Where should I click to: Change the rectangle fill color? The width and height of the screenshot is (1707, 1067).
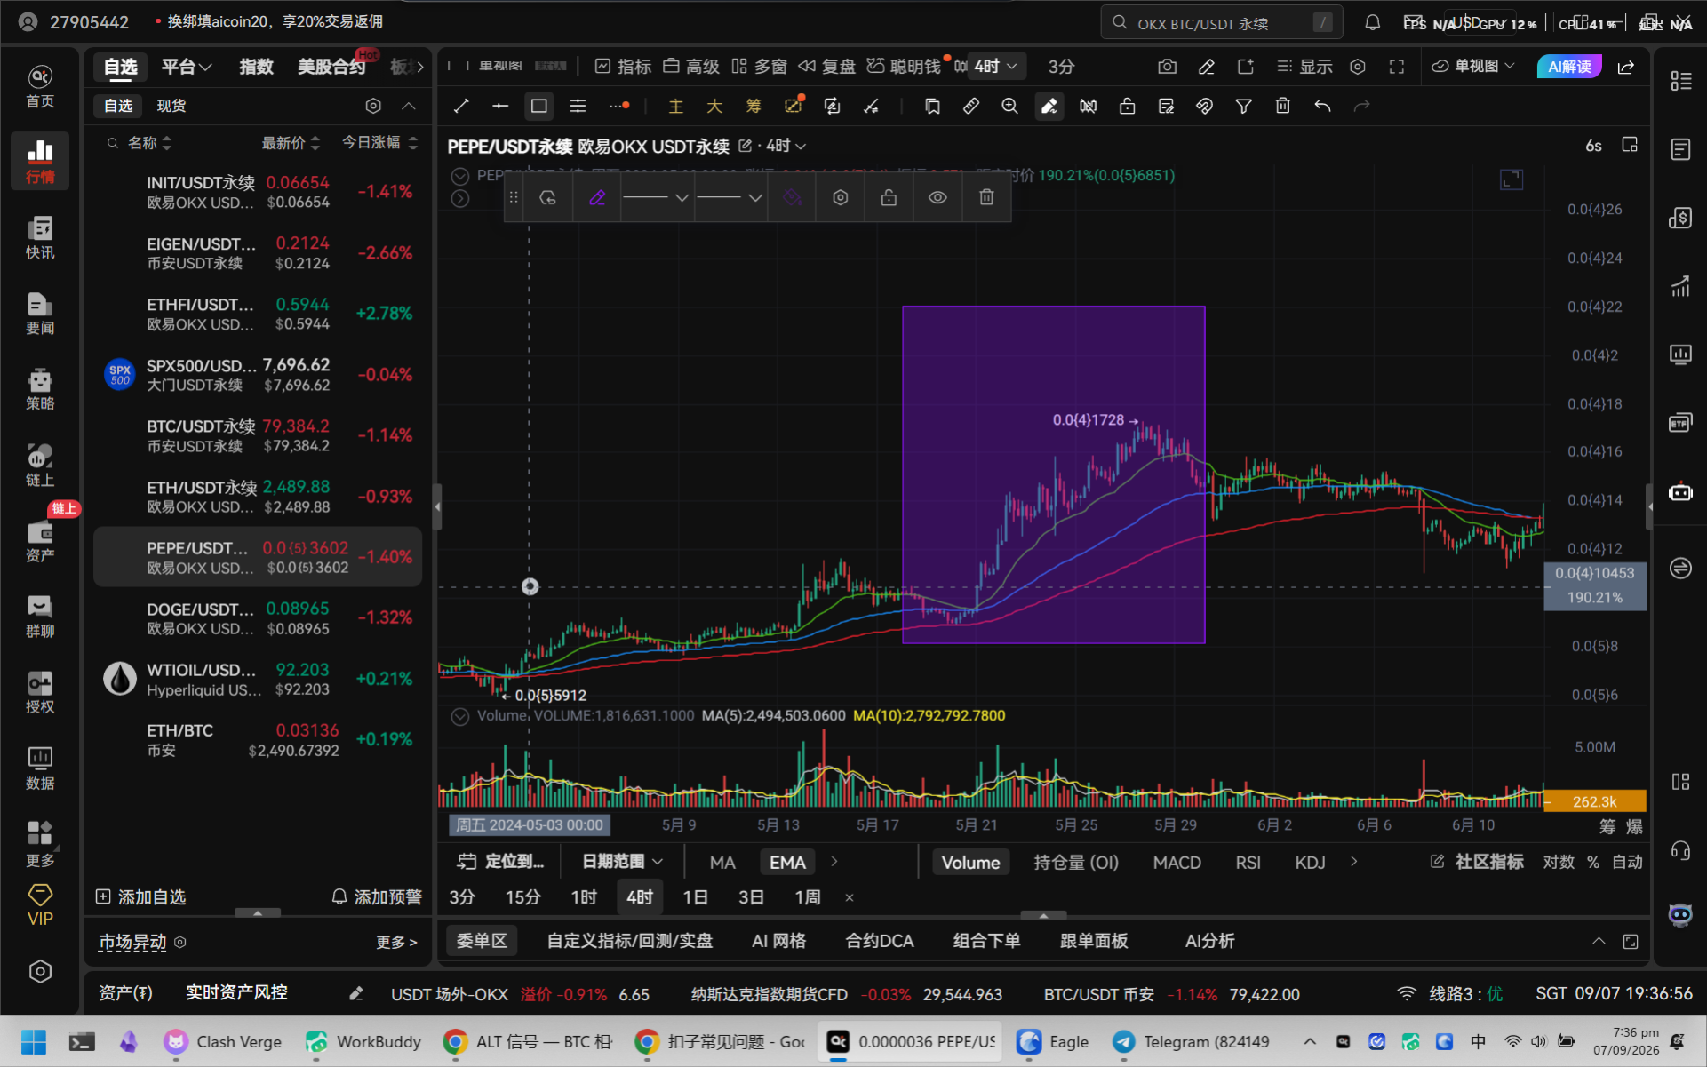[x=792, y=197]
